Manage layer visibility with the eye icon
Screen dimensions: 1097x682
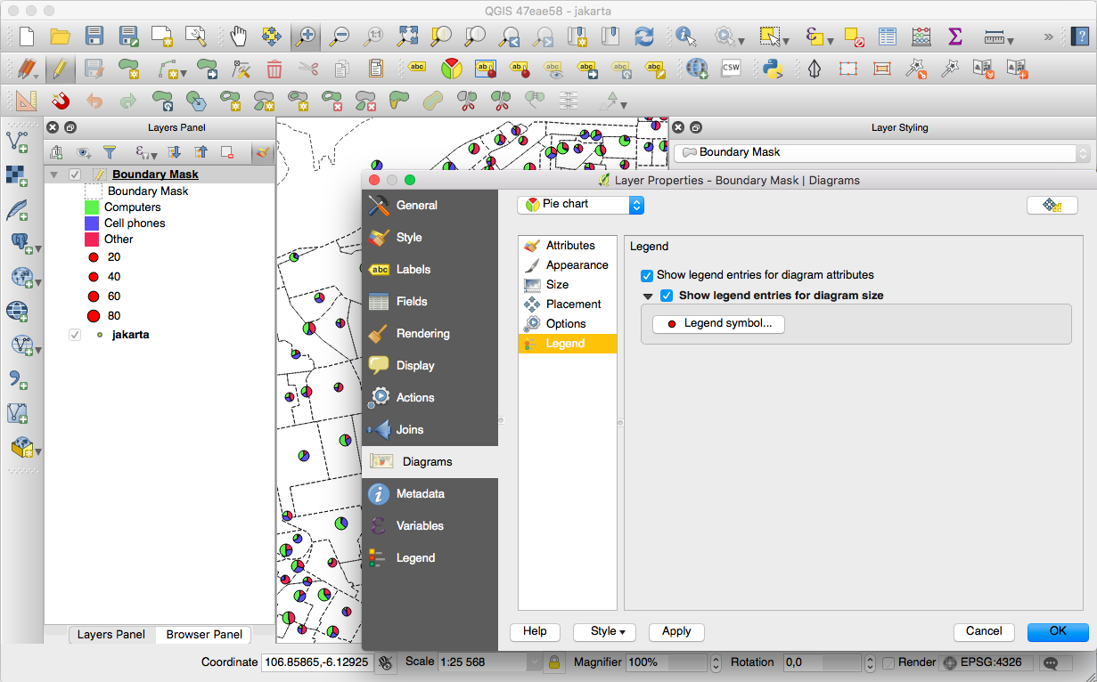point(84,152)
